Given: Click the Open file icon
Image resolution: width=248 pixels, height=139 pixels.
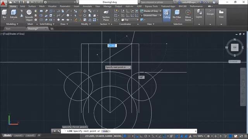Looking at the screenshot, I should coord(15,2).
